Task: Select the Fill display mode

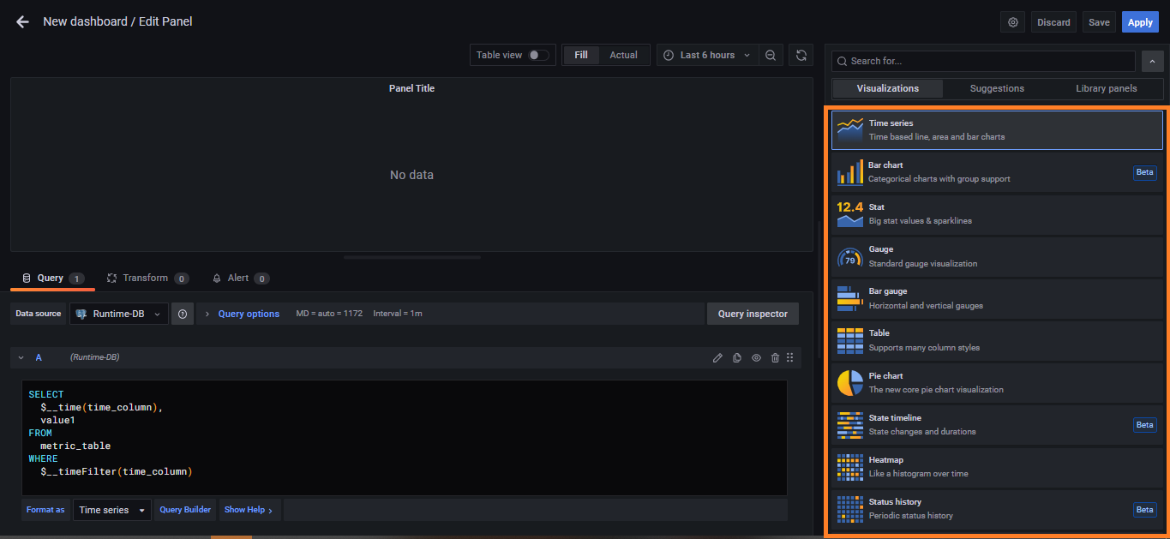Action: [x=581, y=55]
